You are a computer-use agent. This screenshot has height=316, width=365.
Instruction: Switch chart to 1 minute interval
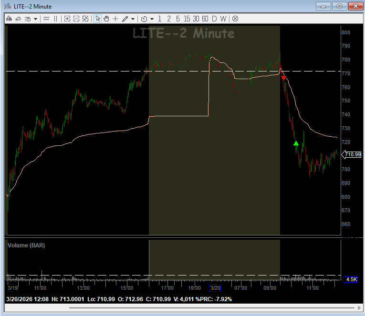(159, 19)
